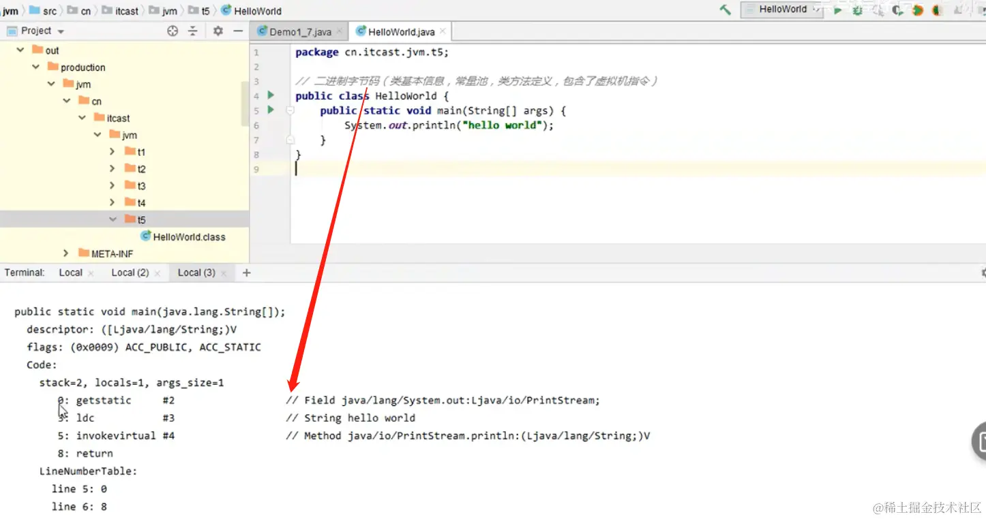
Task: Click the Chinese comment on line 3
Action: coord(477,81)
